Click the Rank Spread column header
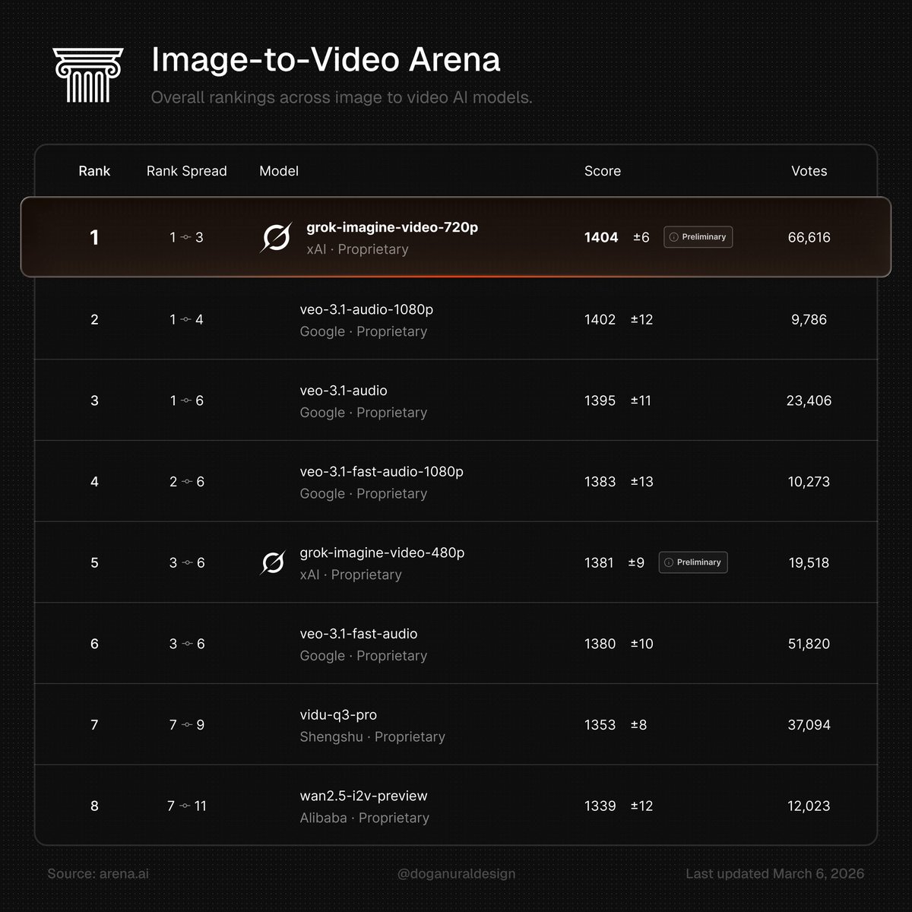 point(186,171)
